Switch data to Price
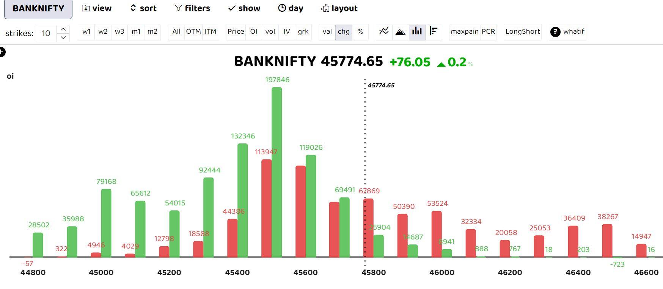The width and height of the screenshot is (663, 289). 236,32
